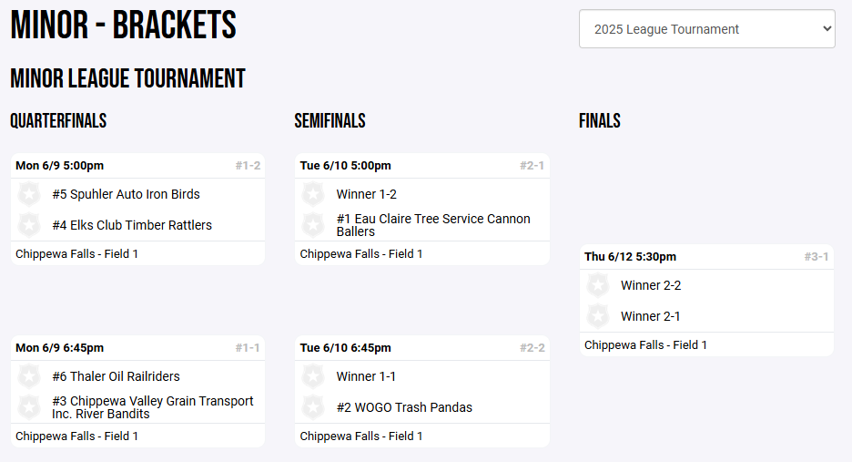Screen dimensions: 852x462
Task: Click placeholder logo beside Winner 2-2
Action: tap(598, 285)
